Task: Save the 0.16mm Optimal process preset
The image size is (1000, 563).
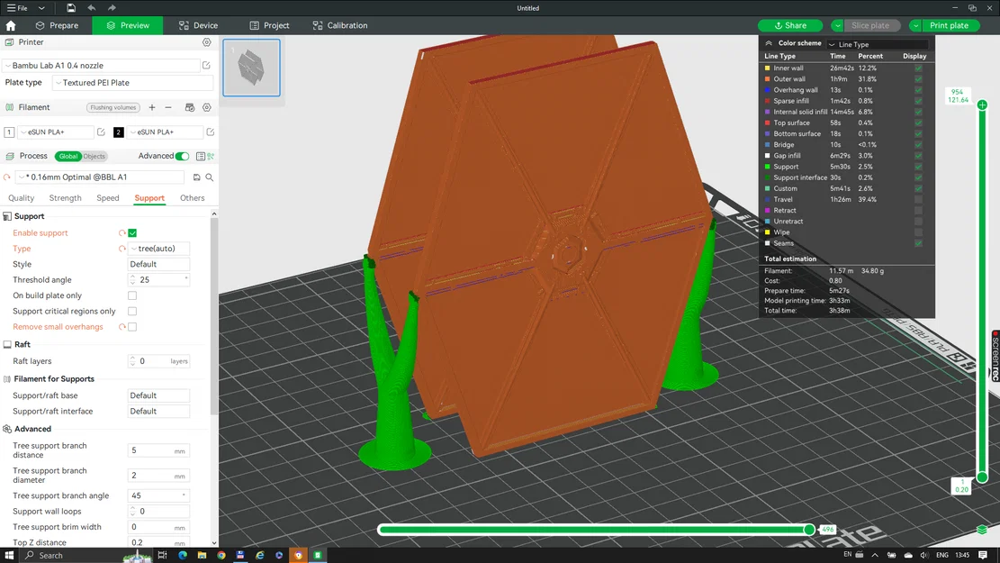Action: coord(196,177)
